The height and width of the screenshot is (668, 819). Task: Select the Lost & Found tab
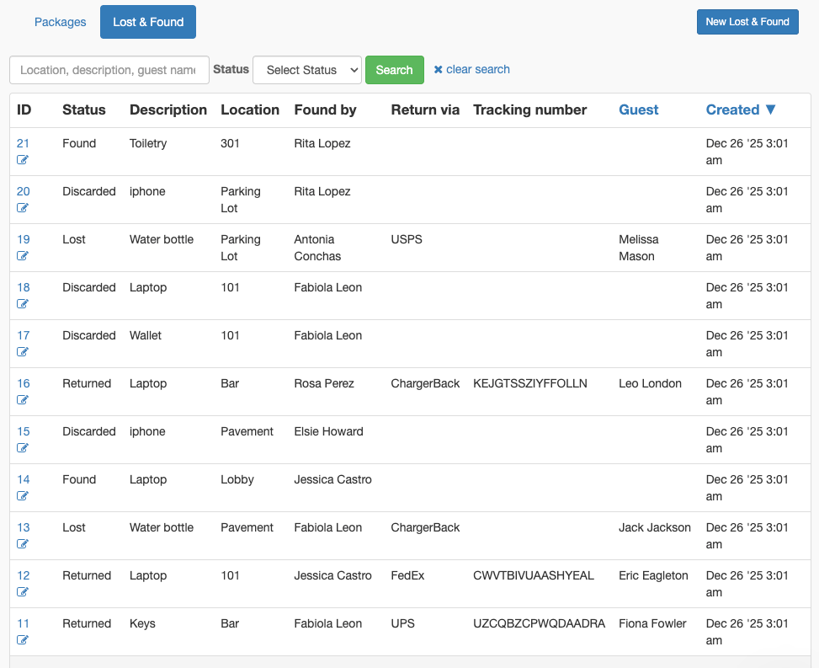pyautogui.click(x=148, y=22)
